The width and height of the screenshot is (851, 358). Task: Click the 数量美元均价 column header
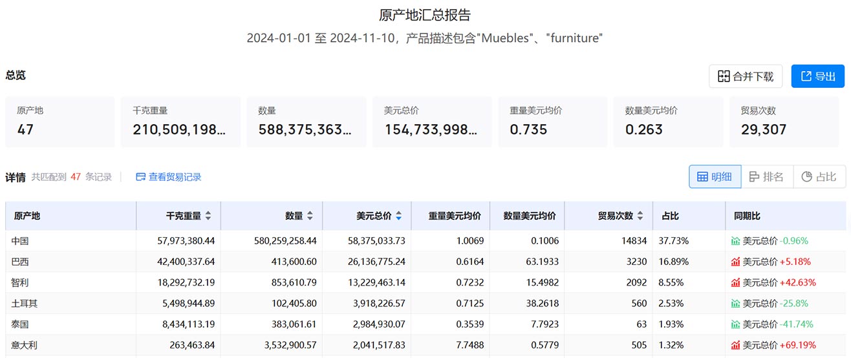pyautogui.click(x=527, y=216)
